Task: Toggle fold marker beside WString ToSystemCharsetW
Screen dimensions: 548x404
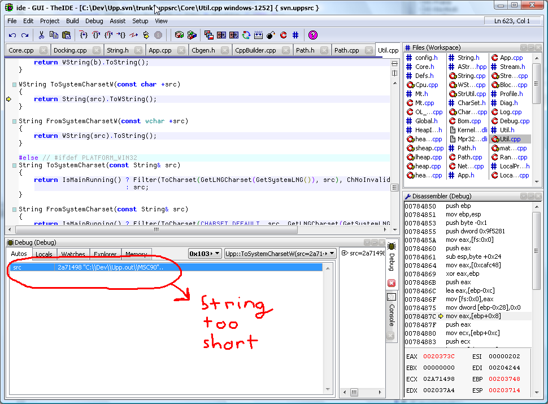Action: coord(14,85)
